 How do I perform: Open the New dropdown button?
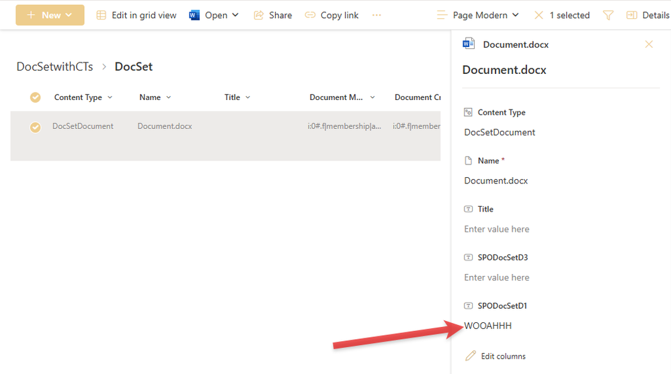50,15
